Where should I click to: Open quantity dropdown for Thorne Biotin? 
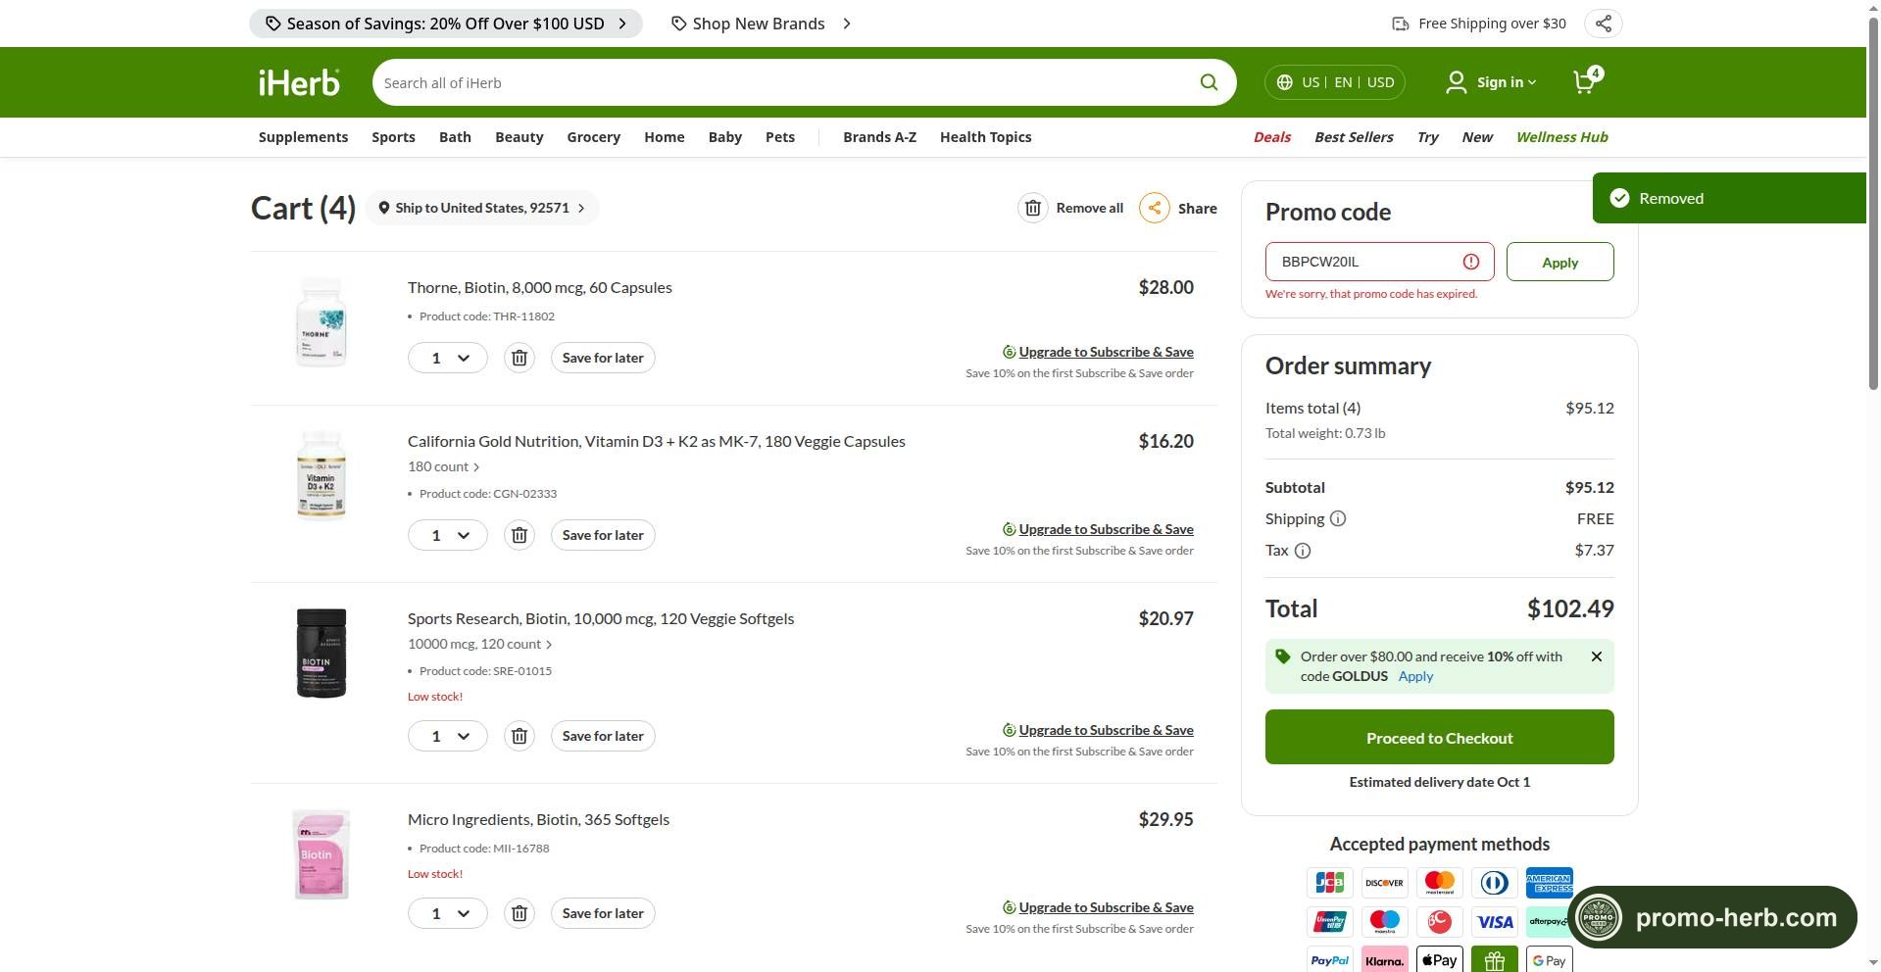point(448,358)
